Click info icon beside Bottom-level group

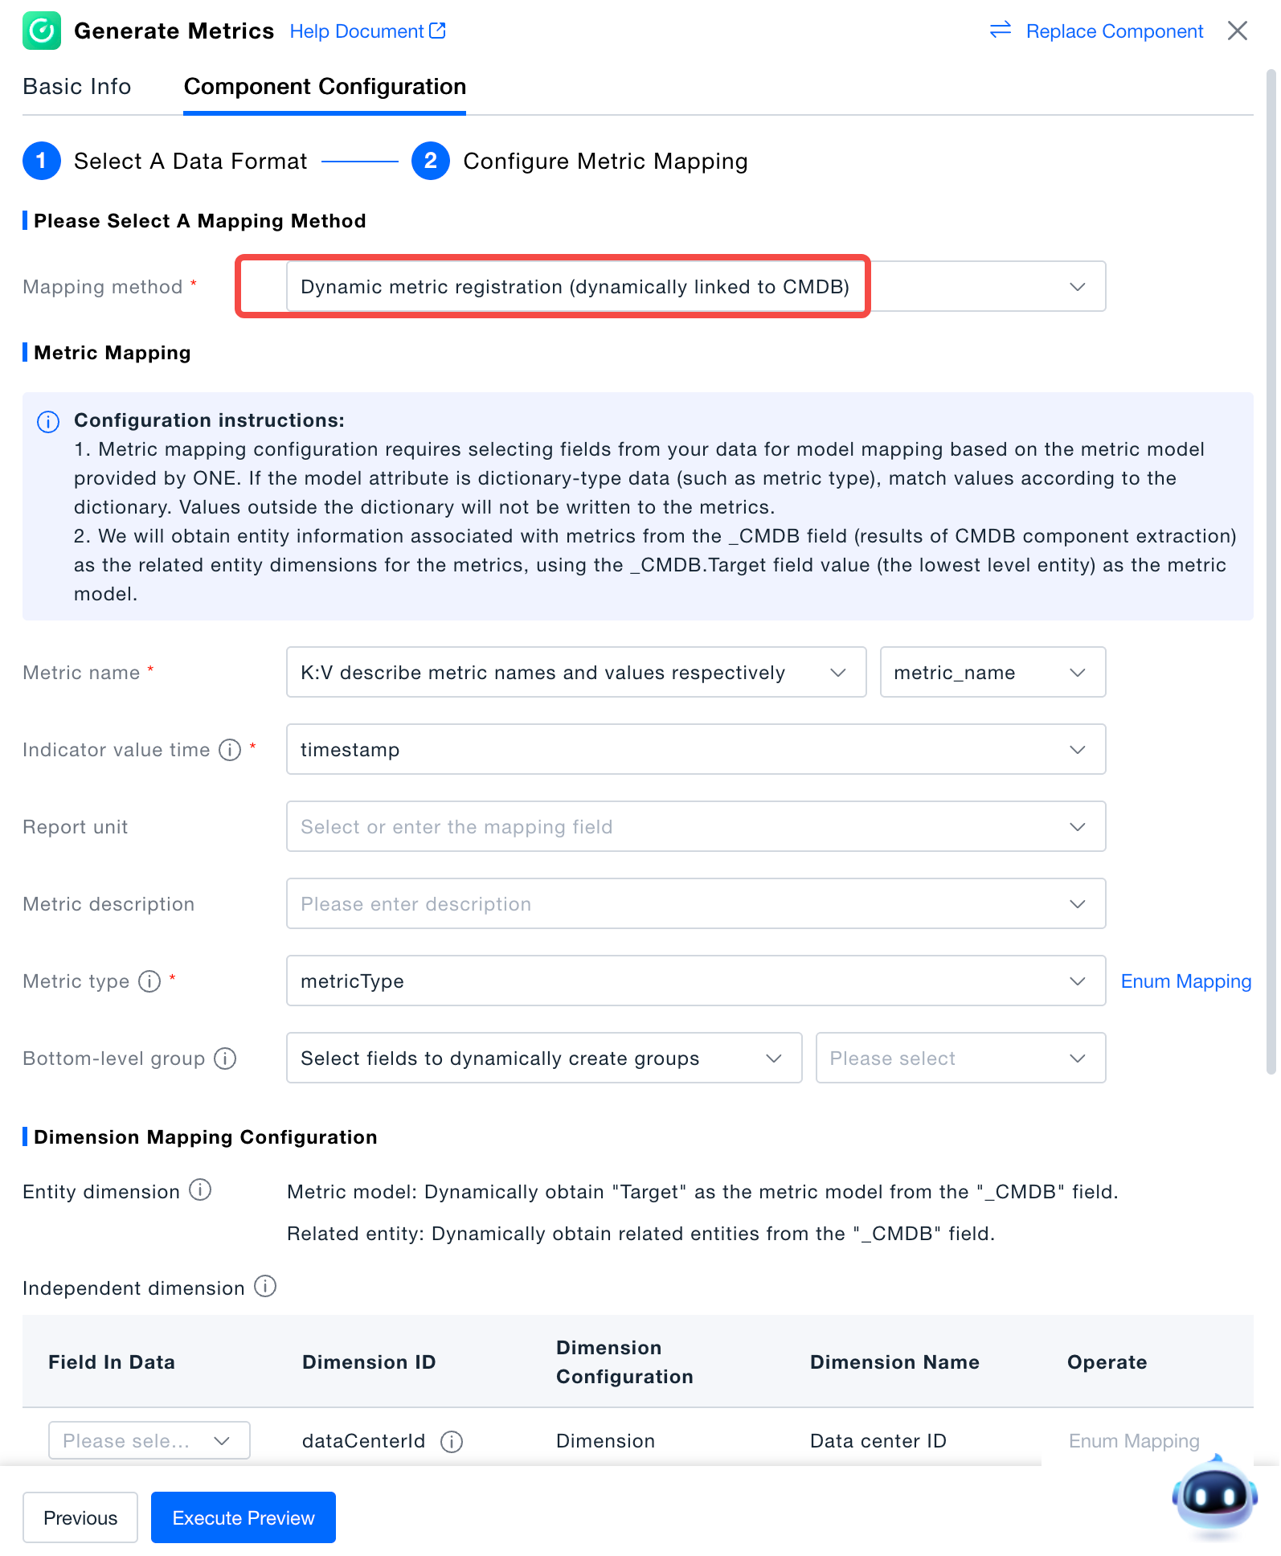[x=225, y=1058]
